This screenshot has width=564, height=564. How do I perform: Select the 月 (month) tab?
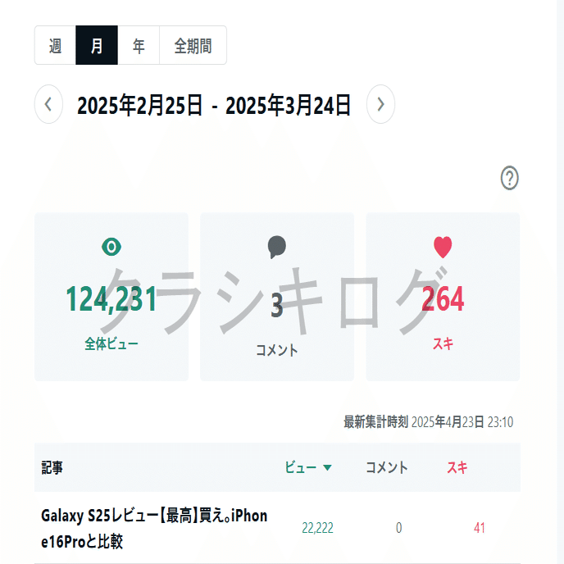(97, 45)
